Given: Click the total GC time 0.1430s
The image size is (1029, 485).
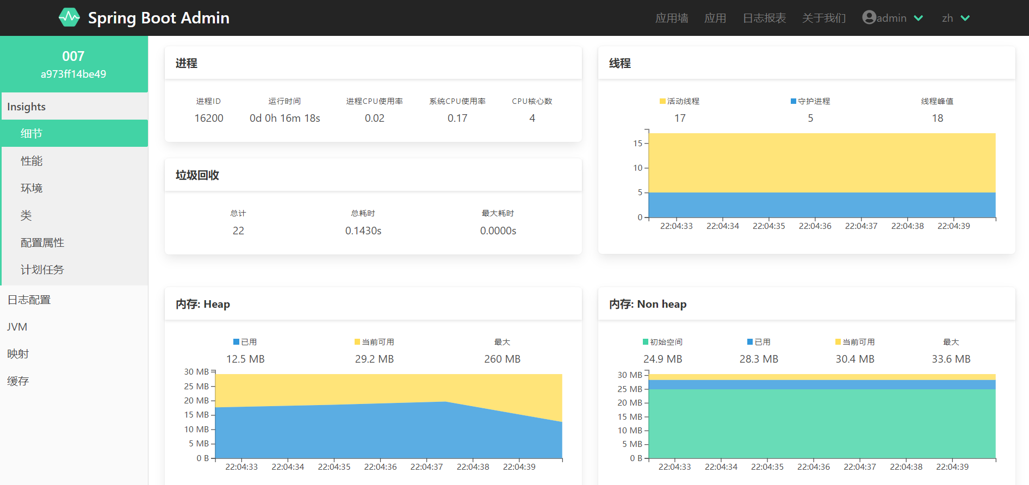Looking at the screenshot, I should click(363, 231).
